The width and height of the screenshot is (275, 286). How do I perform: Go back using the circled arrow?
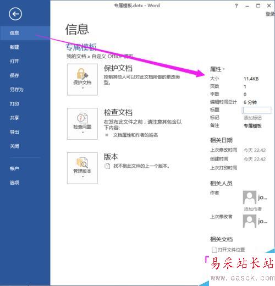[15, 14]
